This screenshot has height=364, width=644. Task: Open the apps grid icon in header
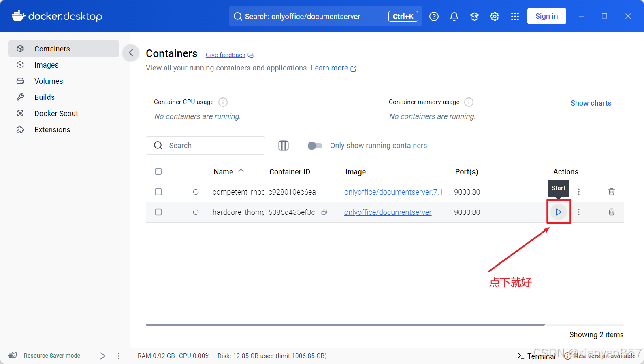point(515,16)
